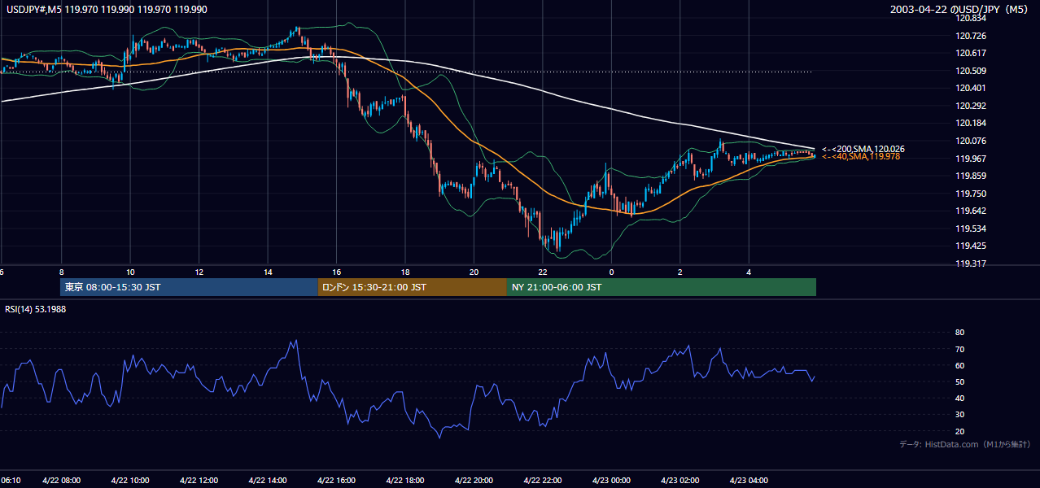Click price axis value 120.292
1040x488 pixels.
tap(970, 106)
